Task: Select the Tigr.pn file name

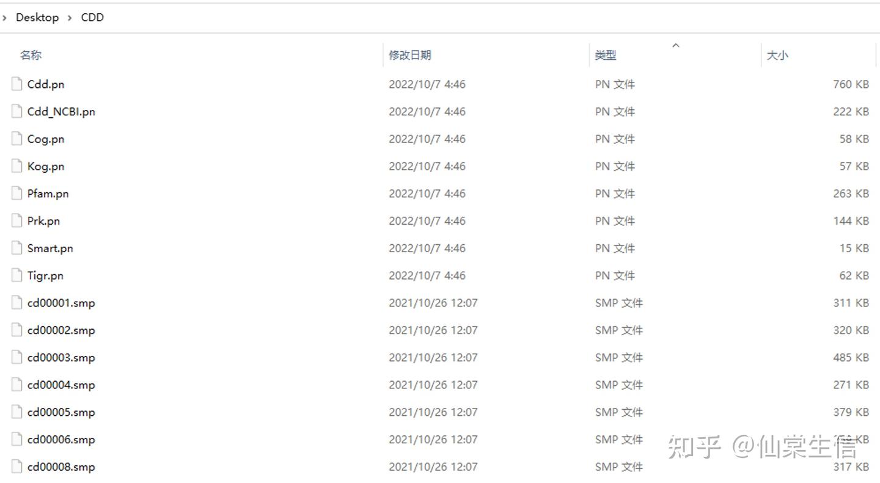Action: (45, 276)
